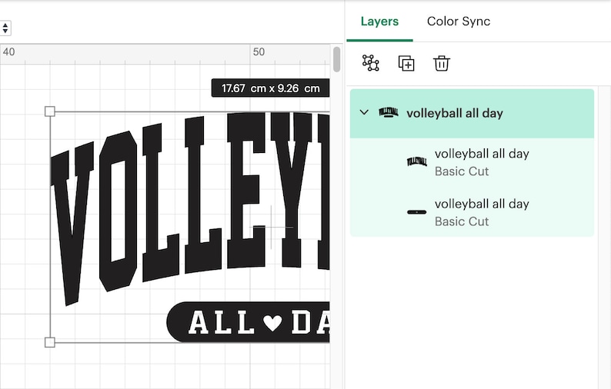The height and width of the screenshot is (389, 611).
Task: Click the ruler mark 40
Action: point(8,52)
